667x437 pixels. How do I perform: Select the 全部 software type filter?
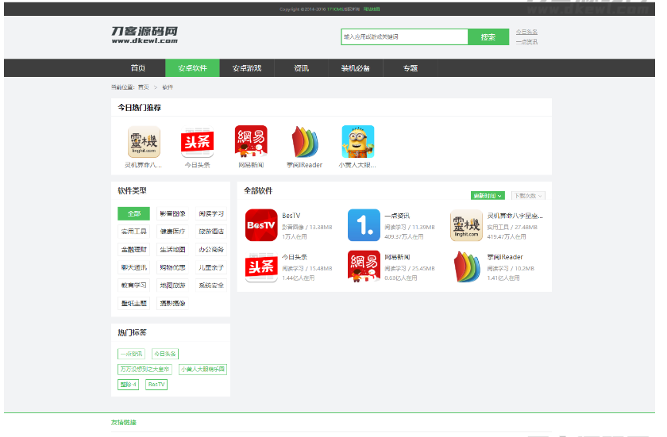pyautogui.click(x=133, y=213)
